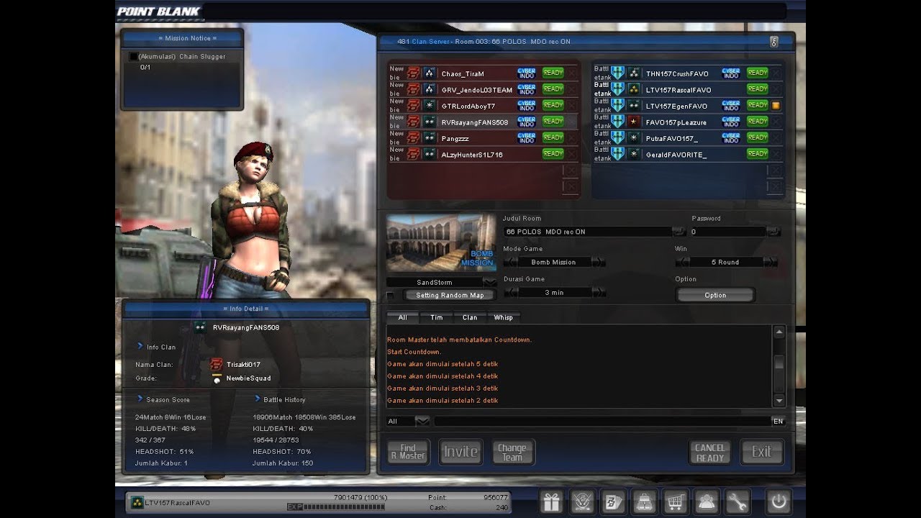Open the PB mission cards icon
Viewport: 921px width, 518px height.
click(x=614, y=501)
